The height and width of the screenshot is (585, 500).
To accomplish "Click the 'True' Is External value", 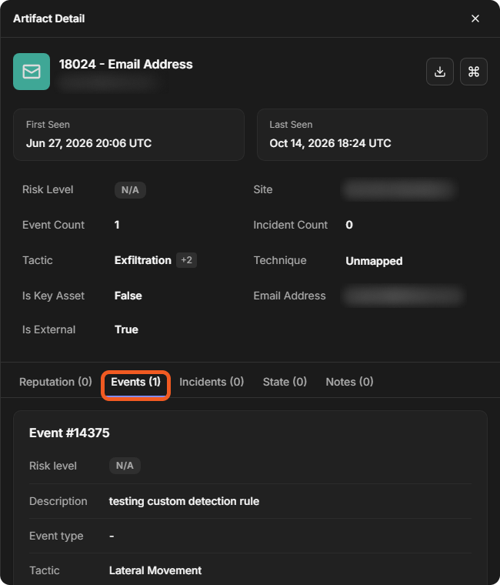I will [x=126, y=329].
